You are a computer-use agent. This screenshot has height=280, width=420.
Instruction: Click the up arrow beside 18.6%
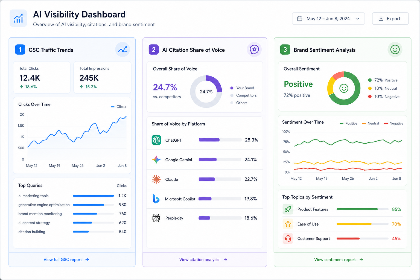21,87
